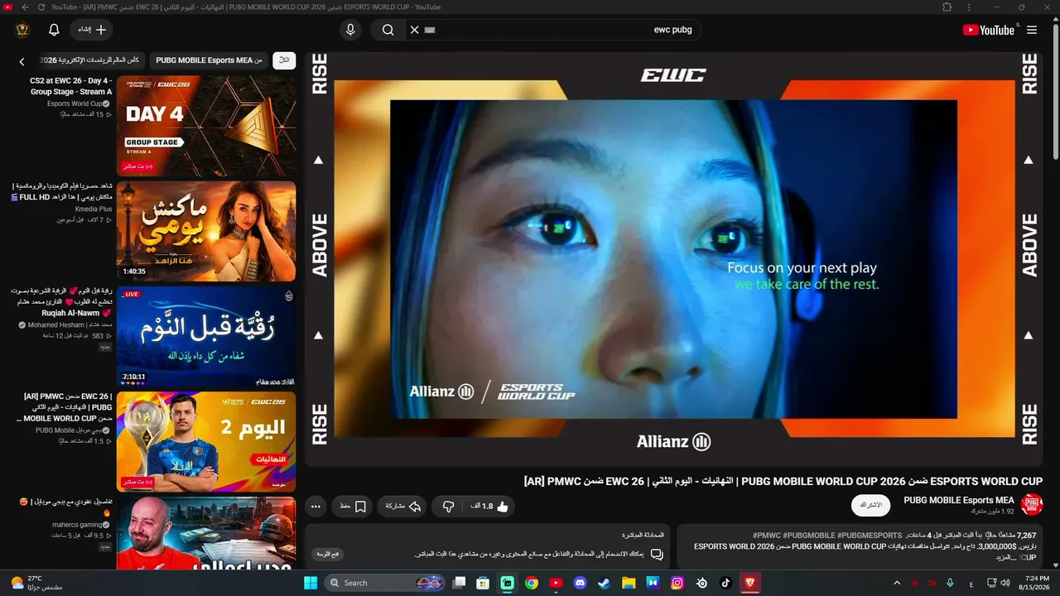Go to the YouTube home logo
This screenshot has width=1060, height=596.
tap(989, 30)
